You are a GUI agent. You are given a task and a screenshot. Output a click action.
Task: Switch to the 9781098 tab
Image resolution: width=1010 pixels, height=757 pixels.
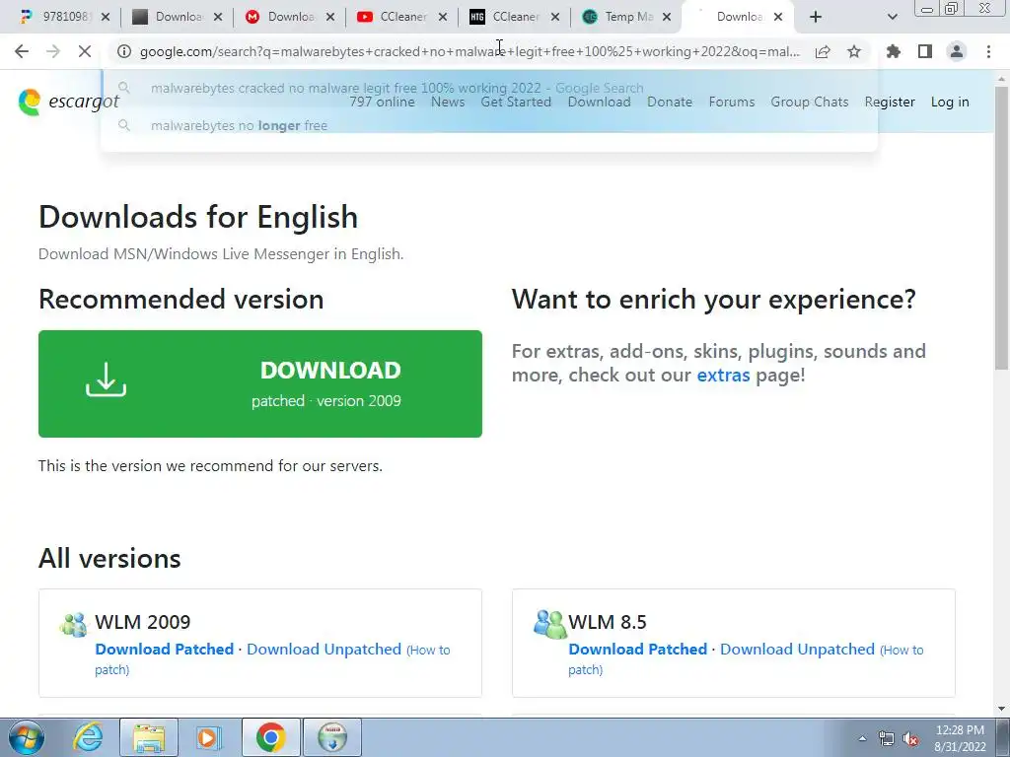tap(63, 17)
